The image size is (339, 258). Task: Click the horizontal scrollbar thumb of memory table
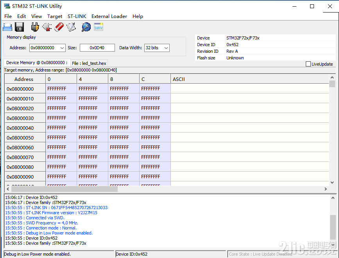pos(65,189)
